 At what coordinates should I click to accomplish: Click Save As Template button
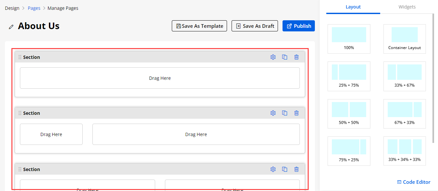click(199, 26)
